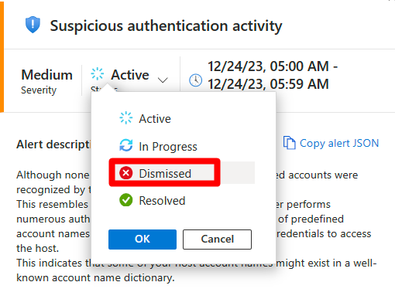Screen dimensions: 395x299
Task: Click the blue shield alert icon
Action: click(33, 25)
